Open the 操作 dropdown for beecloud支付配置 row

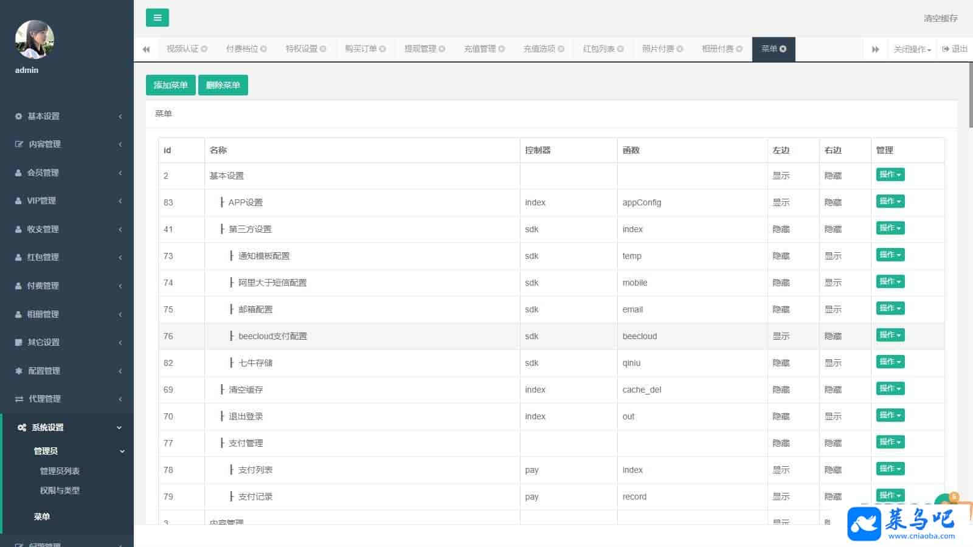pos(890,335)
